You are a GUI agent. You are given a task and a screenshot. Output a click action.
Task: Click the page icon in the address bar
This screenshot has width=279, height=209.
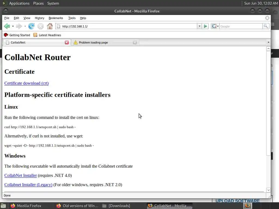click(58, 26)
